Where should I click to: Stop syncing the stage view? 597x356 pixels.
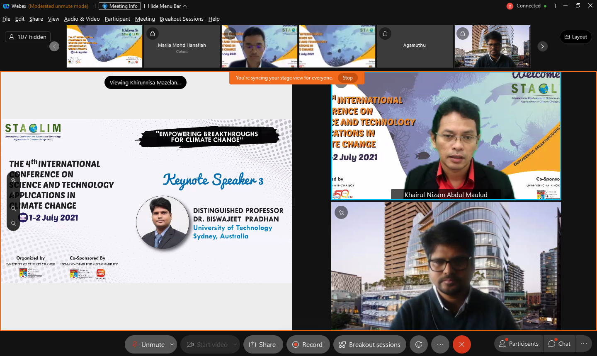point(347,78)
